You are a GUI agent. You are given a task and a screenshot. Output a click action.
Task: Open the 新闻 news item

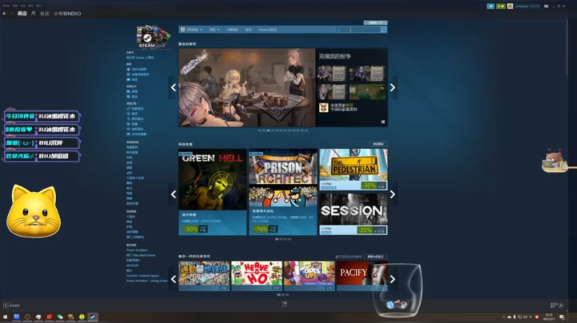[x=248, y=30]
